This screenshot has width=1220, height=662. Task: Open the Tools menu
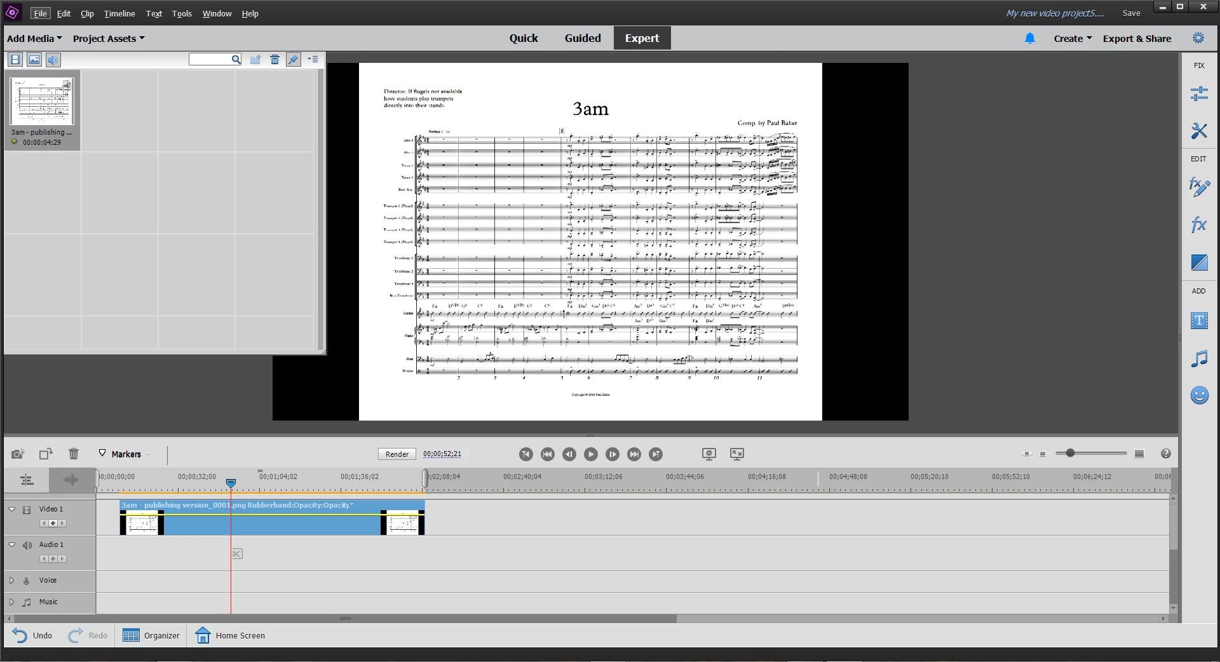182,13
